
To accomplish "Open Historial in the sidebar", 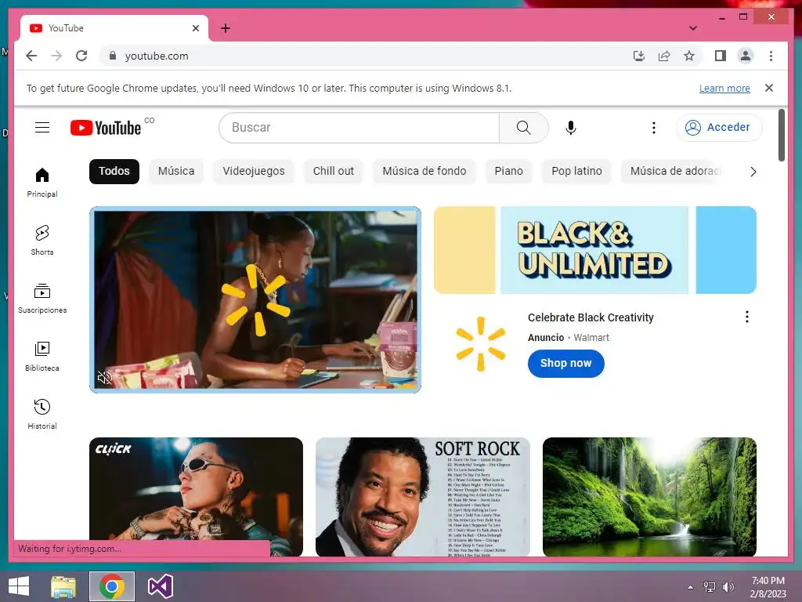I will (42, 414).
